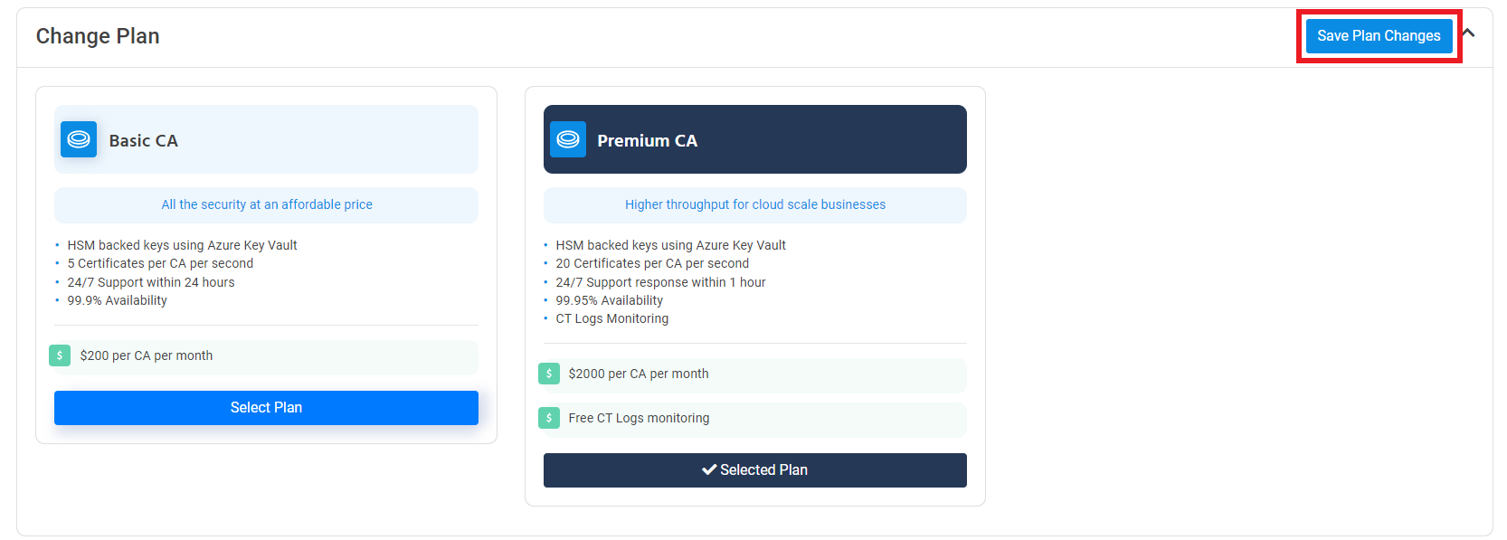1507x540 pixels.
Task: Click '$200 per CA per month' row
Action: click(x=266, y=356)
